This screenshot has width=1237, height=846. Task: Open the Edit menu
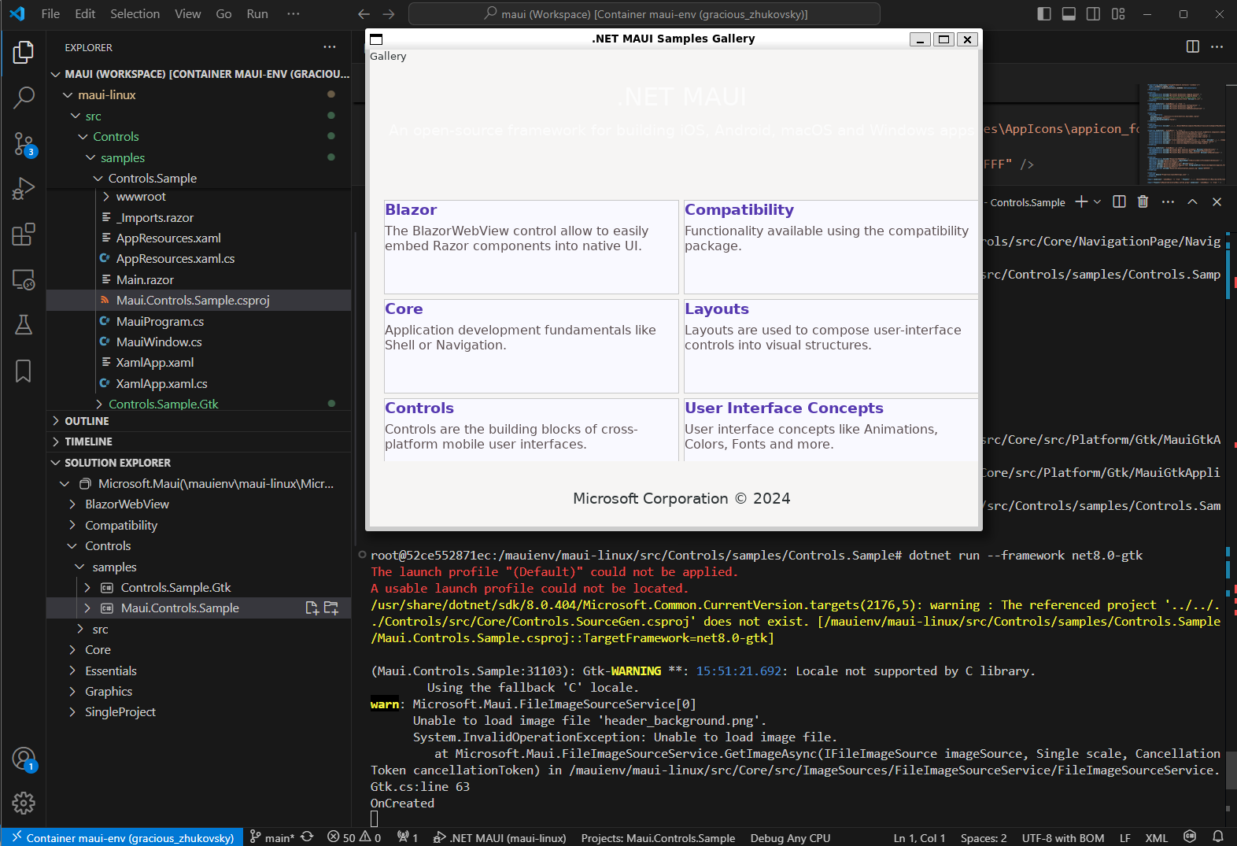85,14
